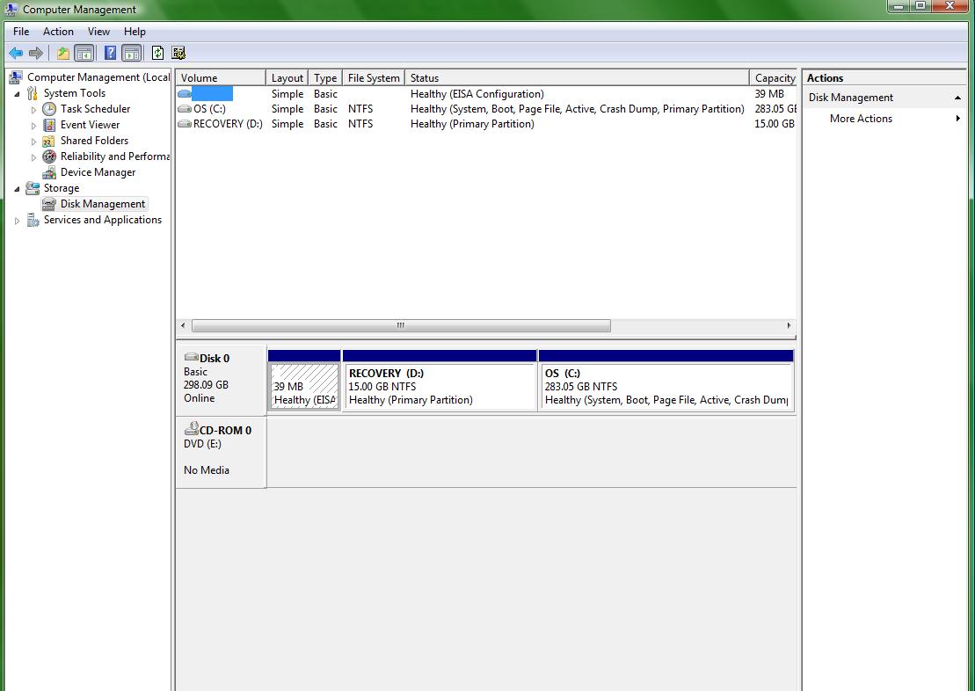Click the Forward arrow toolbar icon
The height and width of the screenshot is (691, 975).
pyautogui.click(x=36, y=53)
